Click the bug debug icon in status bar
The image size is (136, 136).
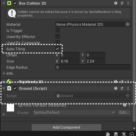click(x=108, y=134)
